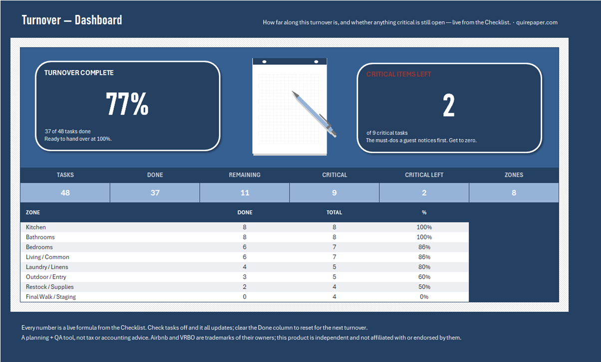
Task: Click the Outdoor / Entry done value 3
Action: coord(245,277)
